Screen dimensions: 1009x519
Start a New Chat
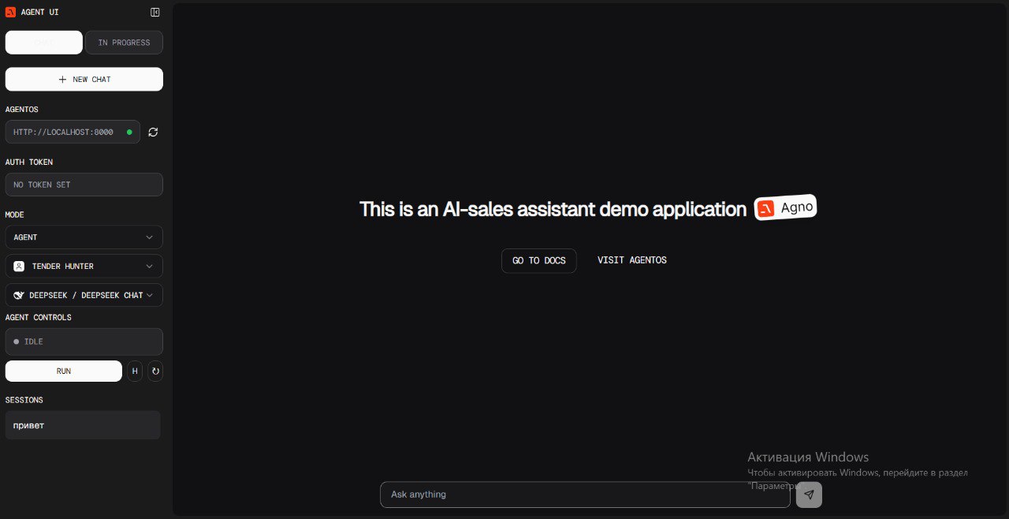click(x=84, y=80)
